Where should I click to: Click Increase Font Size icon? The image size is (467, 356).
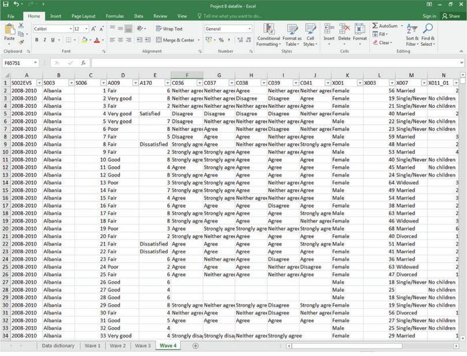(x=94, y=29)
